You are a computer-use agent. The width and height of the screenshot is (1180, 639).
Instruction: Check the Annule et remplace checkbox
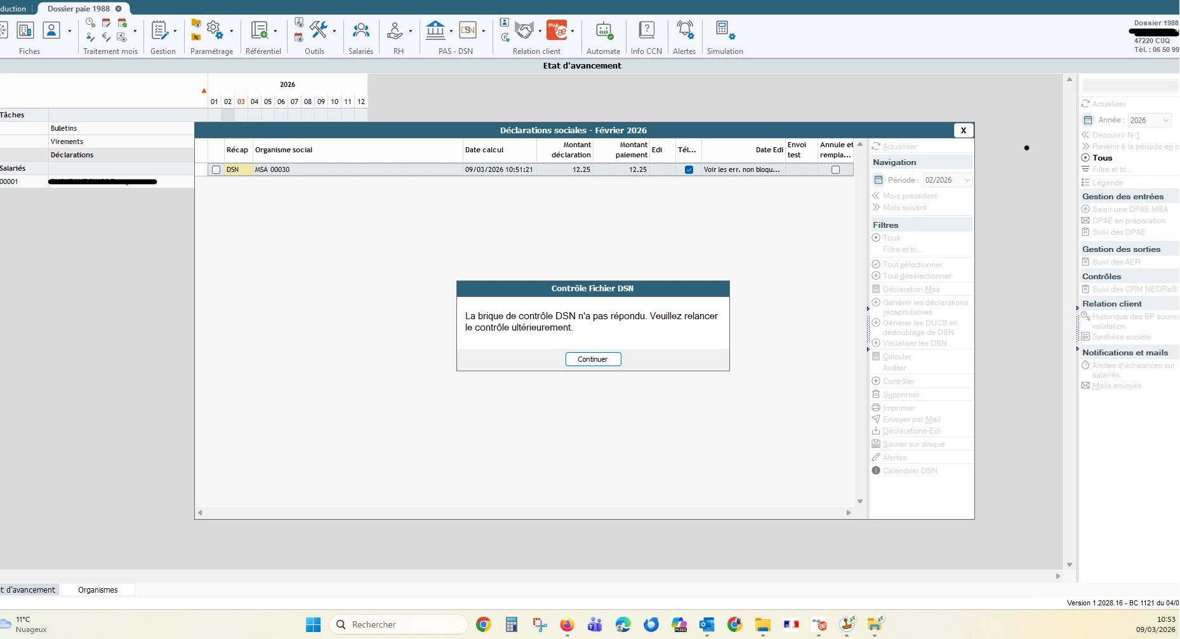coord(835,170)
